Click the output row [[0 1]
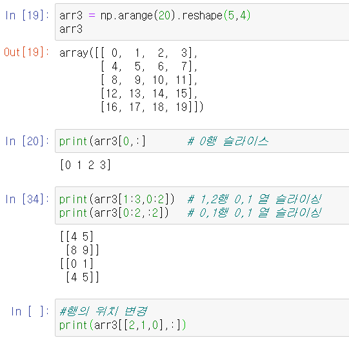Screen dimensions: 349x349 click(77, 264)
